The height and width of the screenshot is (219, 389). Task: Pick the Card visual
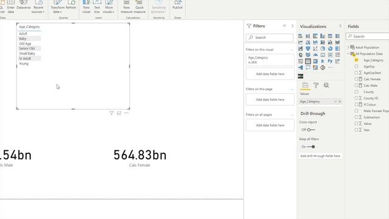click(x=323, y=55)
